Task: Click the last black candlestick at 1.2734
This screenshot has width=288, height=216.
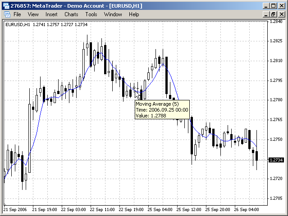Action: point(256,156)
